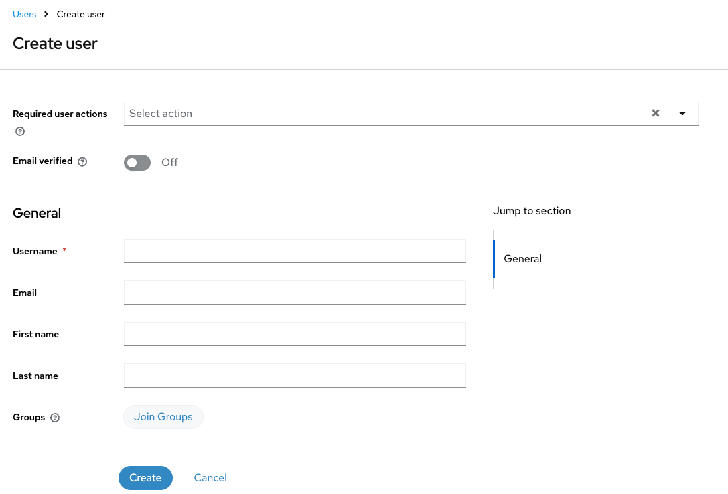This screenshot has height=494, width=728.
Task: Go back to Users via breadcrumb
Action: (x=25, y=14)
